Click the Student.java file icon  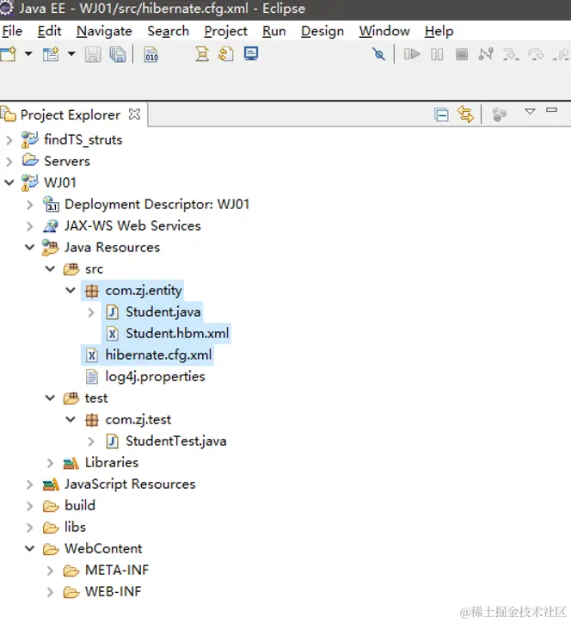click(x=113, y=312)
